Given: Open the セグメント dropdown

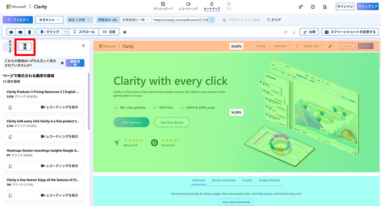Looking at the screenshot, I should [49, 20].
